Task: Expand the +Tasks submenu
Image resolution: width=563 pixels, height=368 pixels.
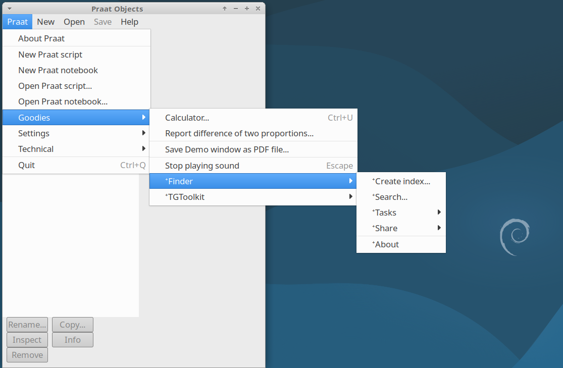Action: tap(401, 213)
